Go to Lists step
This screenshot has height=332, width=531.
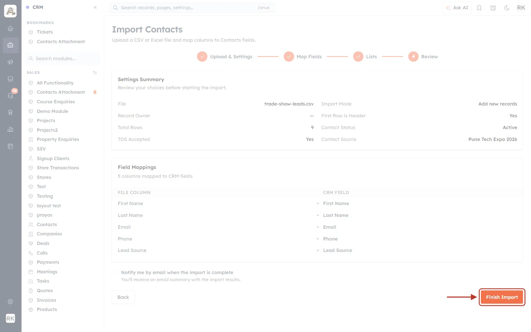tap(365, 56)
